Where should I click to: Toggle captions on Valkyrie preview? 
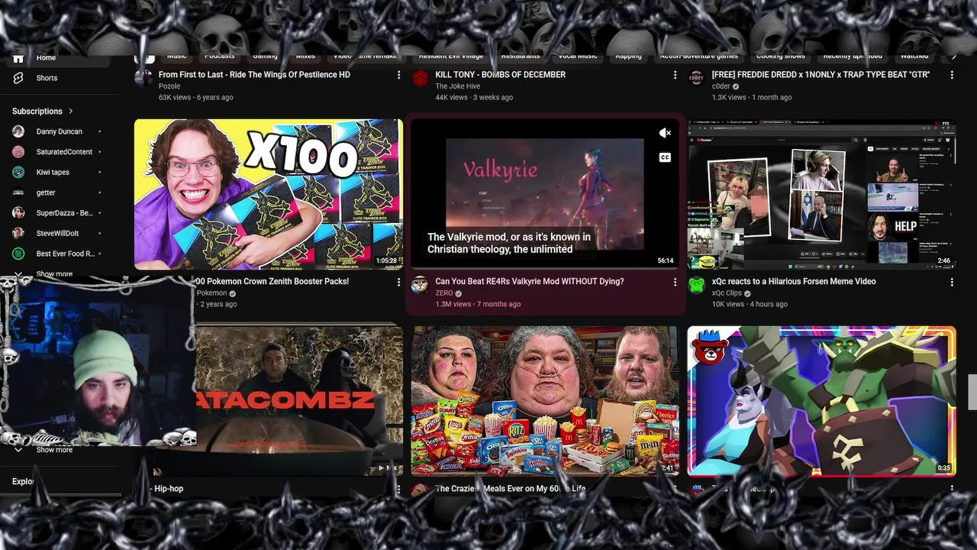tap(665, 157)
